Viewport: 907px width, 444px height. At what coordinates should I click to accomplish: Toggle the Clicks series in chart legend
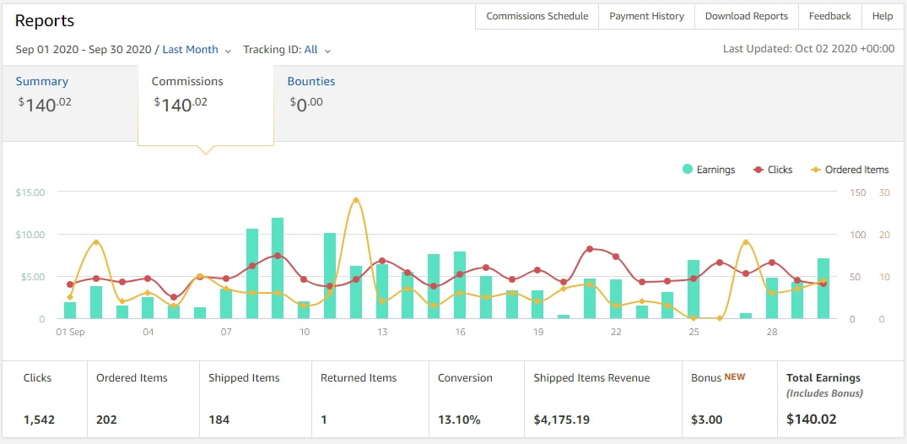coord(773,170)
